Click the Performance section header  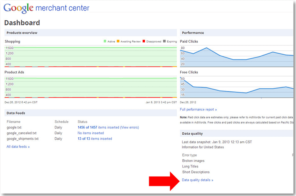coord(237,33)
